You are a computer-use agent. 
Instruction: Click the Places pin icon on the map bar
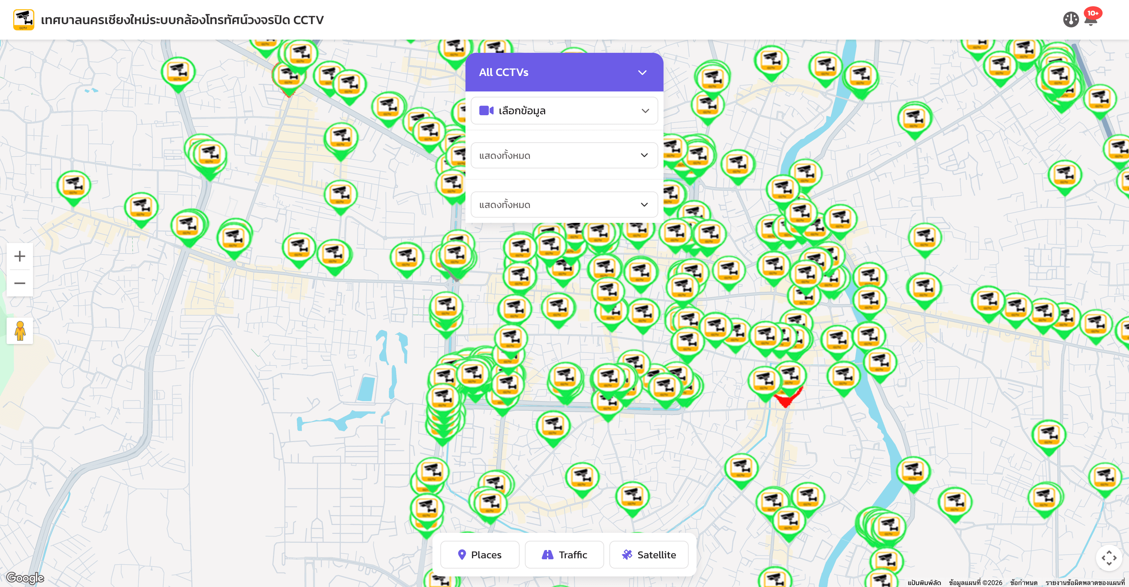click(462, 554)
